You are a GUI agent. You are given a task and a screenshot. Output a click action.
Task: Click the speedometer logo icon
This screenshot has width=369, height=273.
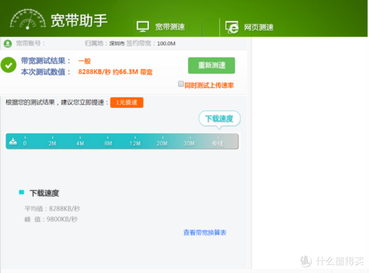pyautogui.click(x=28, y=19)
